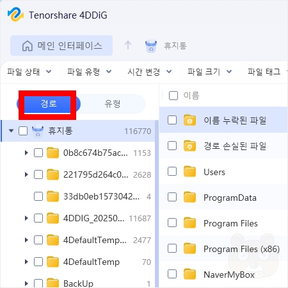Open the 파일 유형 filter dropdown
Screen dimensions: 288x288
(90, 72)
